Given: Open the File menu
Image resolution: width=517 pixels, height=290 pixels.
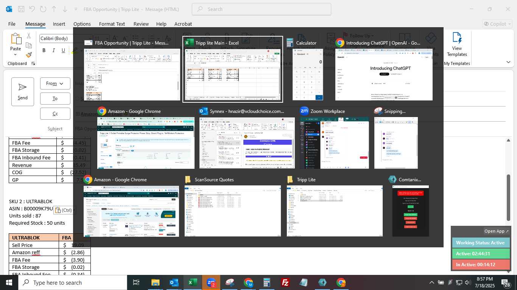Looking at the screenshot, I should click(12, 24).
